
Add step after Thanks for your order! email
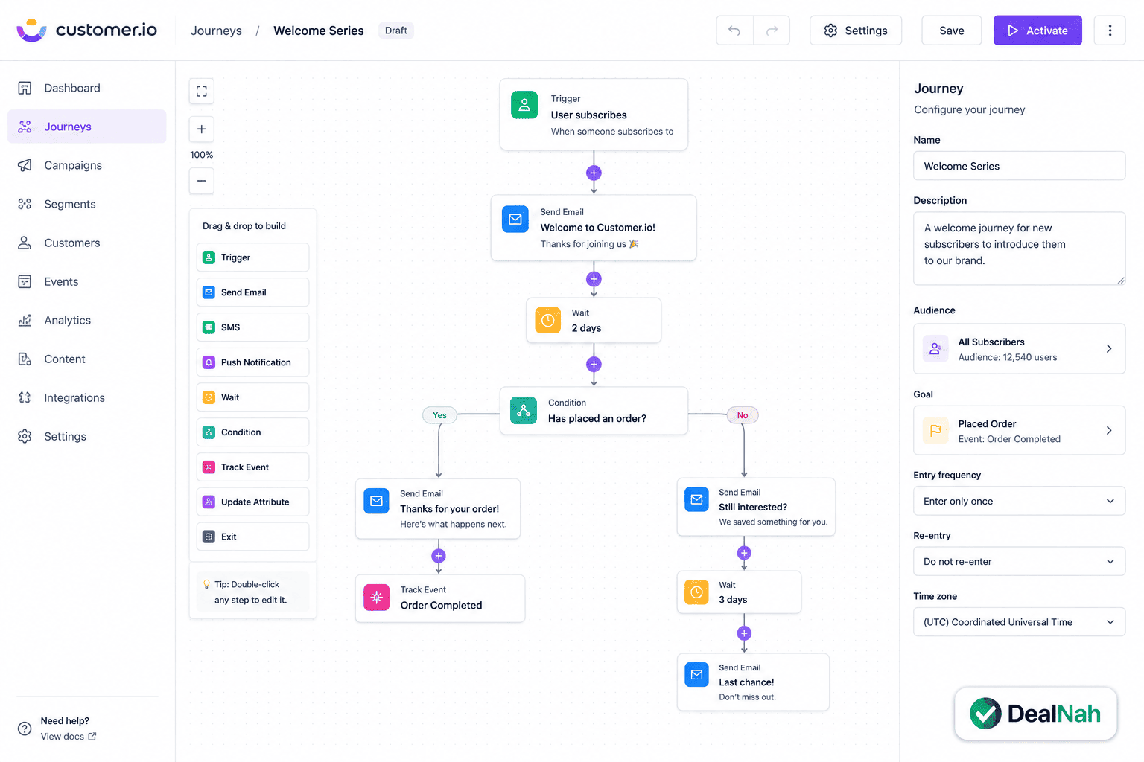click(x=439, y=556)
